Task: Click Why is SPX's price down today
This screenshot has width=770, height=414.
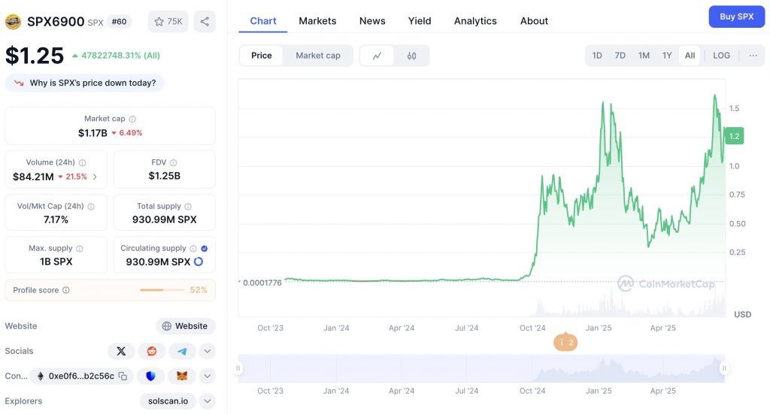Action: (84, 83)
